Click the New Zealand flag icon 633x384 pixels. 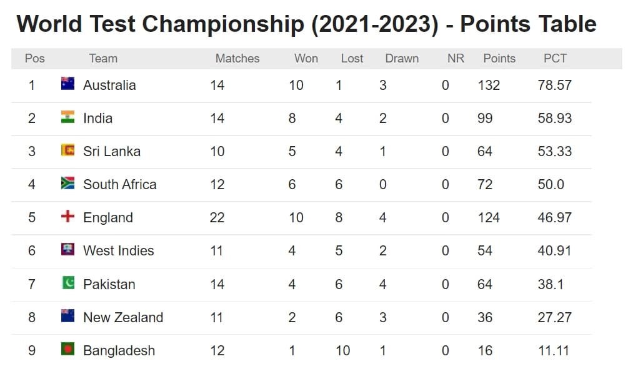[68, 316]
